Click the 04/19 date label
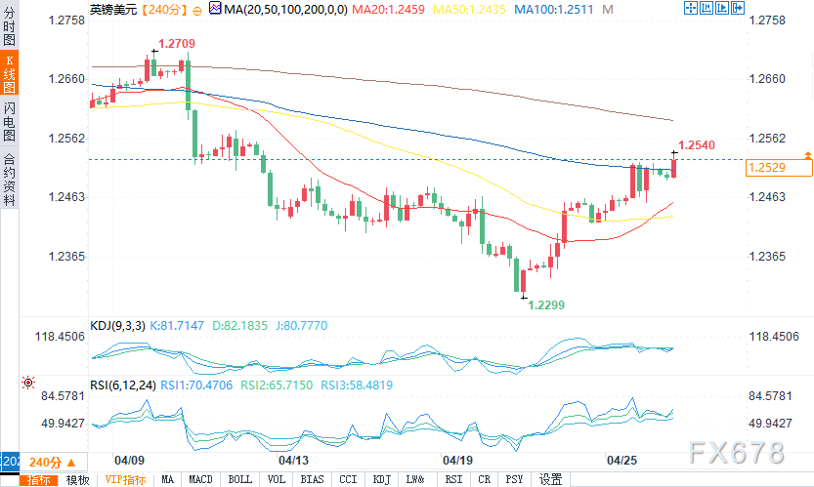 [457, 460]
